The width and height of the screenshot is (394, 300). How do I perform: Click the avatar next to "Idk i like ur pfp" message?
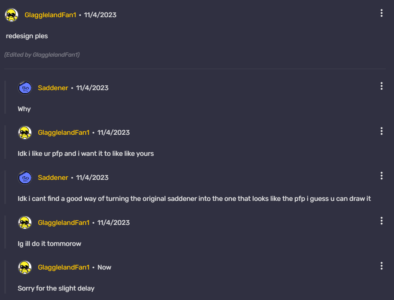25,133
